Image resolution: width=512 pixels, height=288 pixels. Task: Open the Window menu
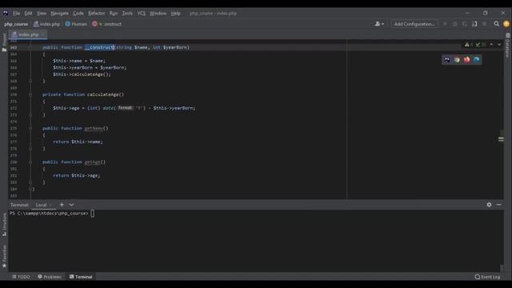[158, 14]
